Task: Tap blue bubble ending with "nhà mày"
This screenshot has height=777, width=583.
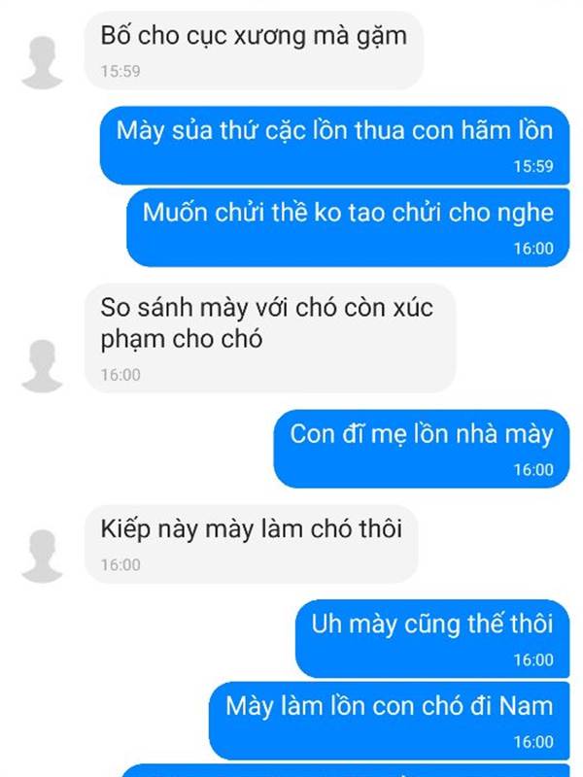Action: (x=422, y=449)
